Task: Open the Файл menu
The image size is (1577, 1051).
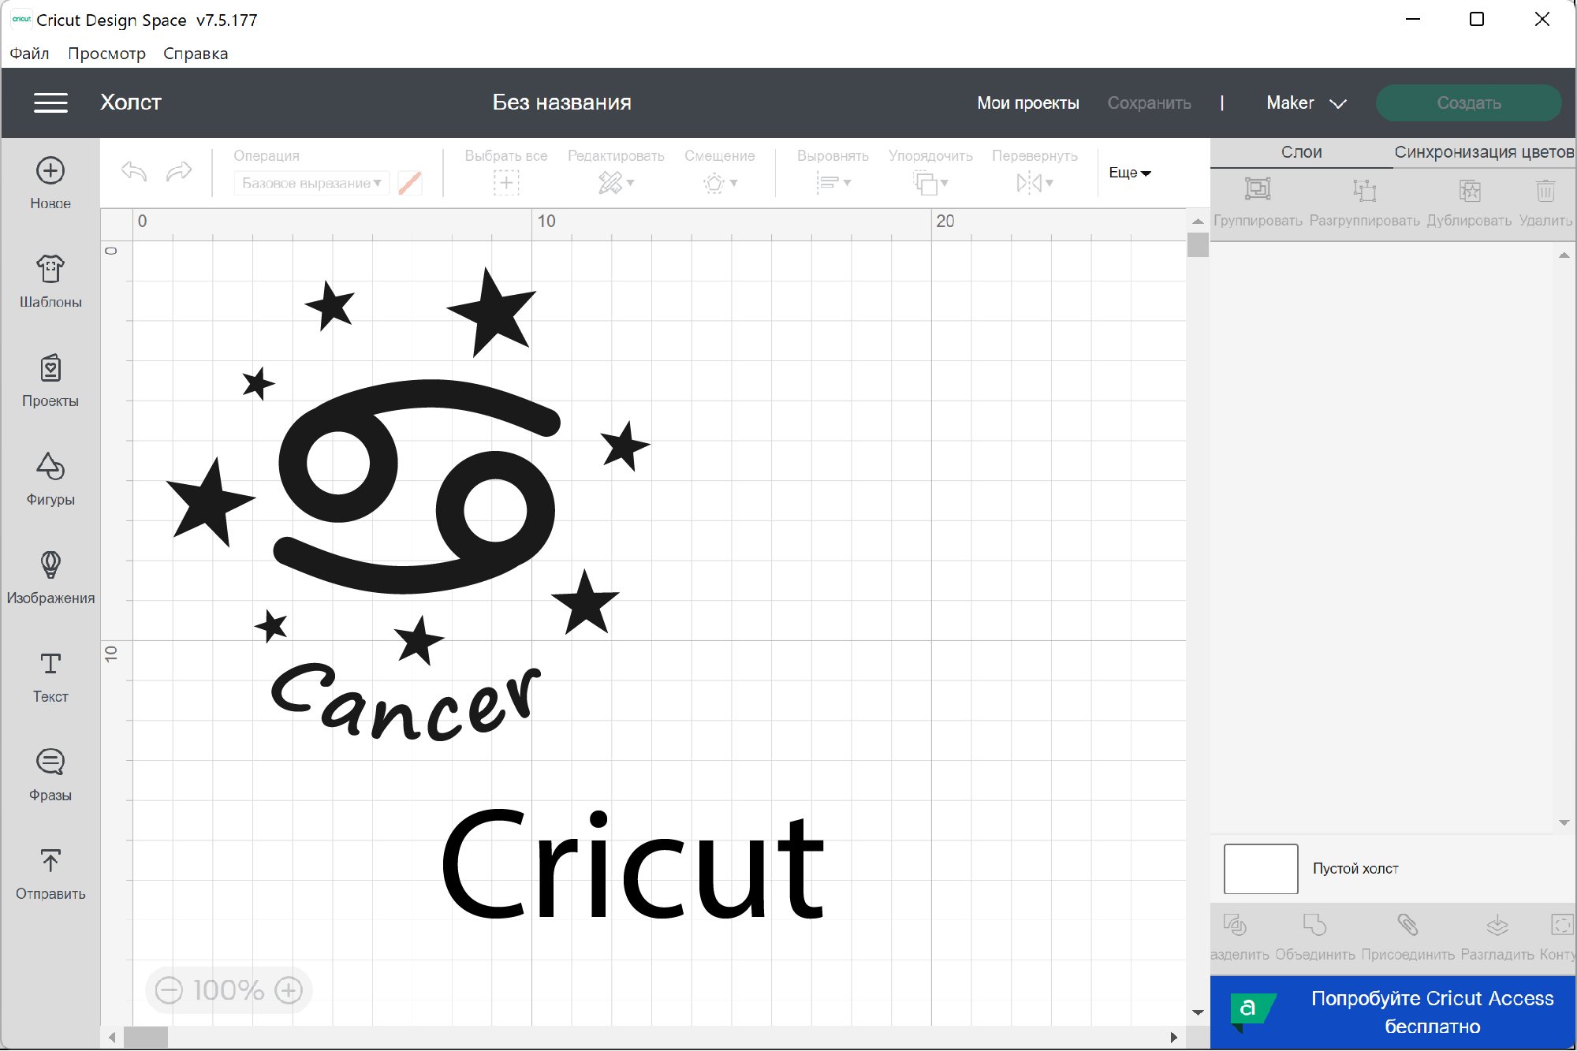Action: [x=29, y=54]
